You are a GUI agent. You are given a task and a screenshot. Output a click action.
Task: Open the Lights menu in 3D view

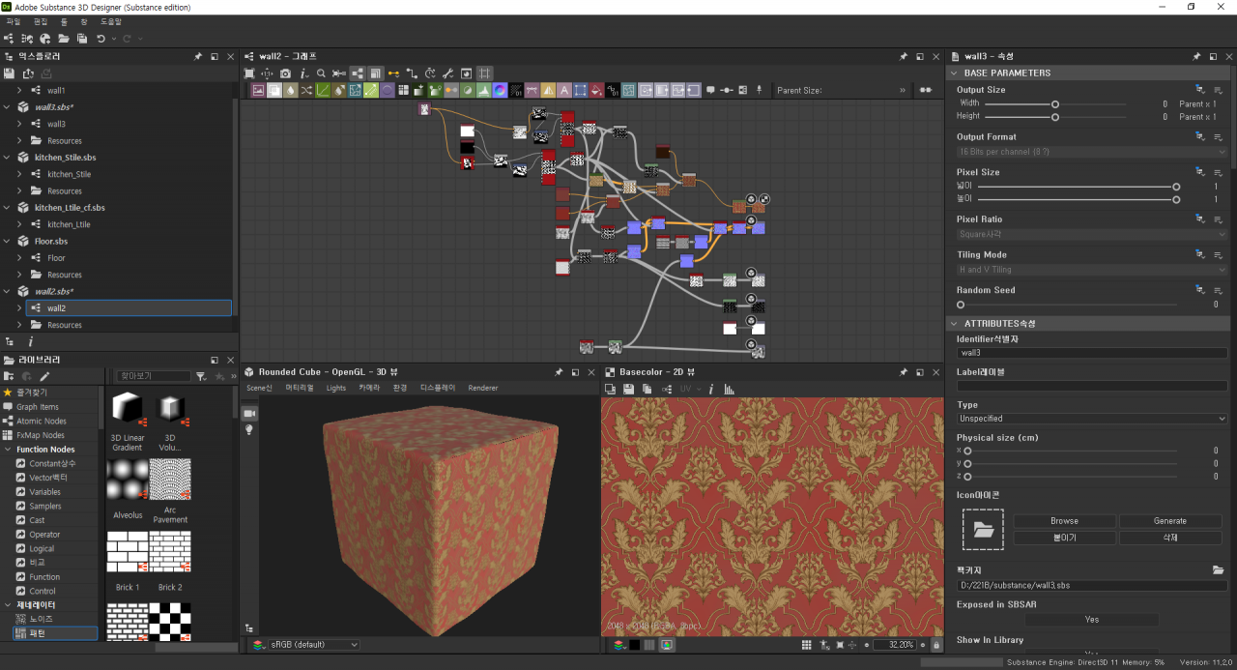335,388
